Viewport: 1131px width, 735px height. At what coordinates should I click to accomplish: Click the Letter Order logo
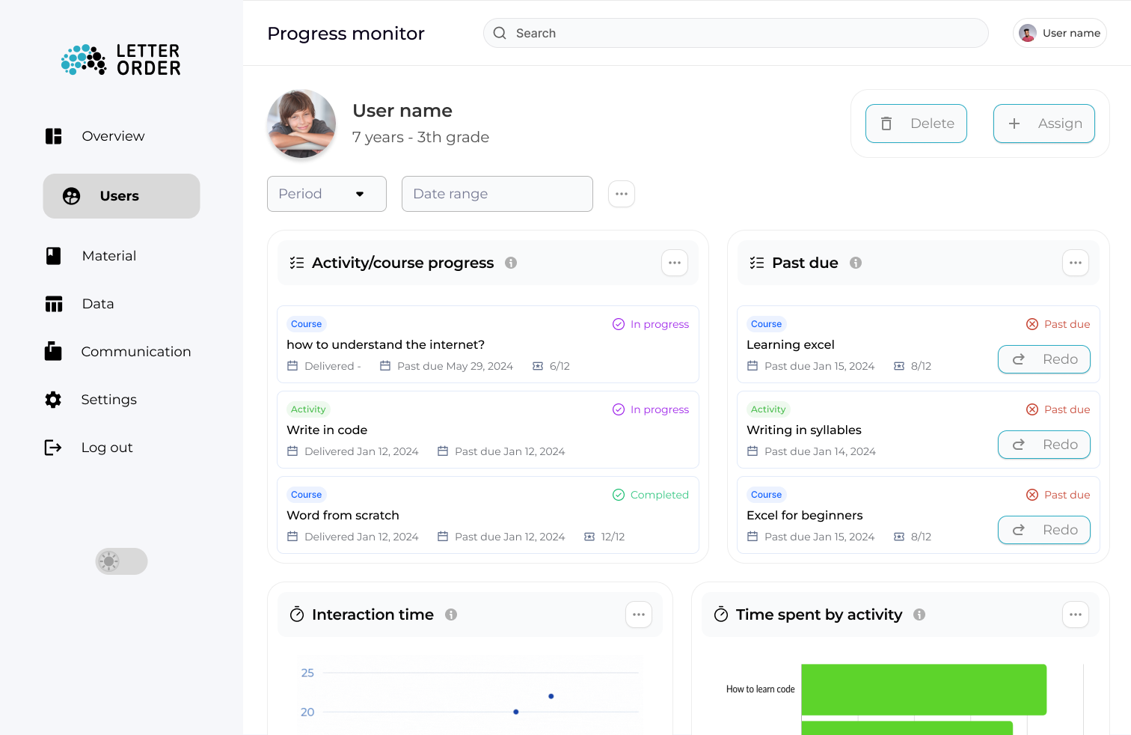pos(120,60)
